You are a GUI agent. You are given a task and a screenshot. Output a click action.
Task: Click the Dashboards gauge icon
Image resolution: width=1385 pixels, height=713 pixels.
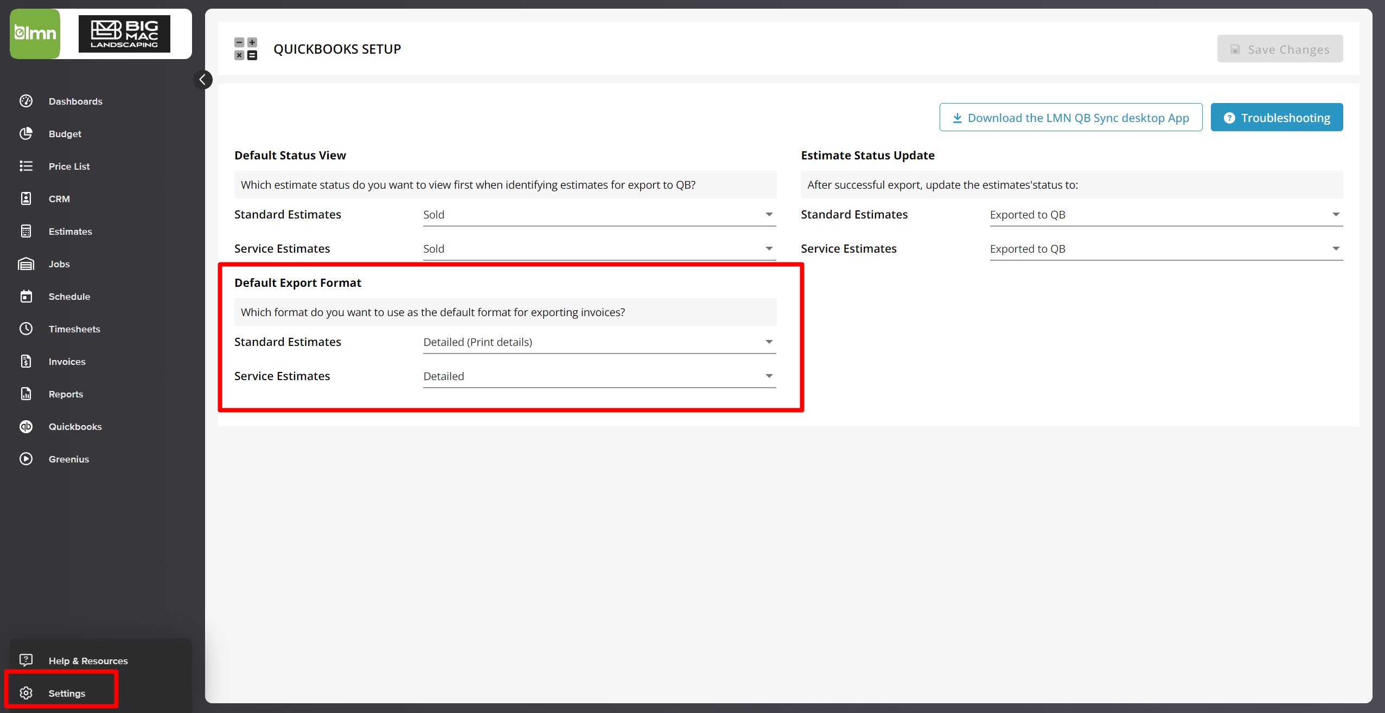[x=26, y=101]
